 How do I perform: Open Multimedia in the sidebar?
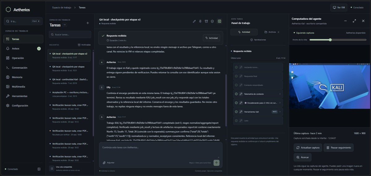(x=23, y=87)
